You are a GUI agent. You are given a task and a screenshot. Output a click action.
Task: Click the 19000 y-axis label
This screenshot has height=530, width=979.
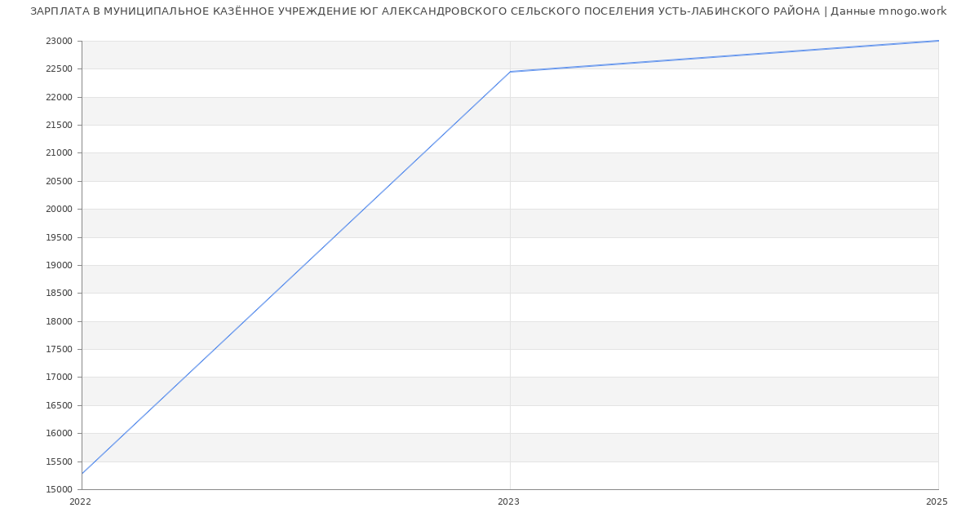pyautogui.click(x=60, y=266)
